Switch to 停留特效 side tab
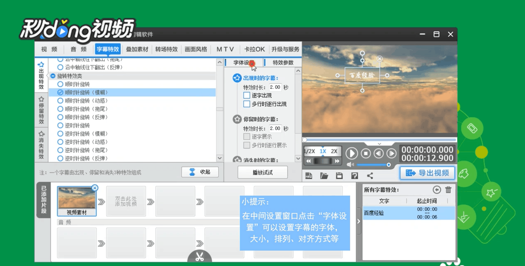Viewport: 525px width, 266px height. (41, 110)
